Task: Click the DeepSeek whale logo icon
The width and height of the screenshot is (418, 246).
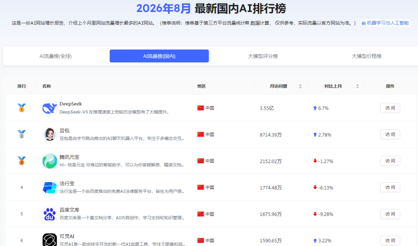Action: [x=50, y=108]
